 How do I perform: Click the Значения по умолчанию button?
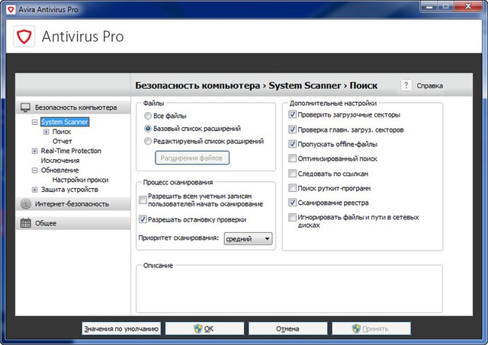121,328
